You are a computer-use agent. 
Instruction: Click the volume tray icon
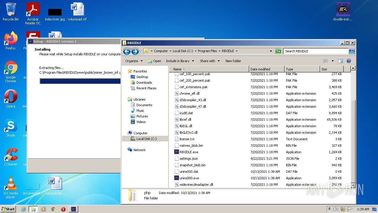point(336,209)
